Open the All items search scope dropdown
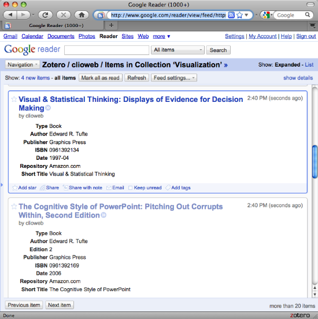The width and height of the screenshot is (318, 319). [178, 50]
